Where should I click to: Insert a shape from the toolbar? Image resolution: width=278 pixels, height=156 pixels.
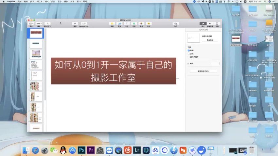134,23
